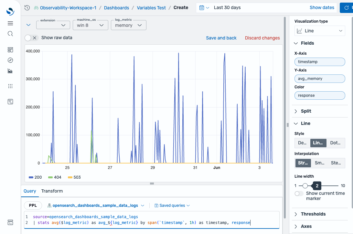This screenshot has width=353, height=234.
Task: Open the extension variable dropdown
Action: (x=53, y=25)
